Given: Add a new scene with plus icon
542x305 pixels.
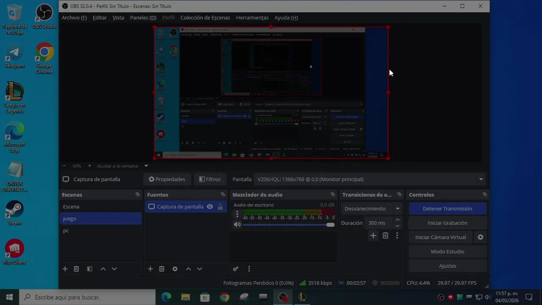Looking at the screenshot, I should (65, 269).
